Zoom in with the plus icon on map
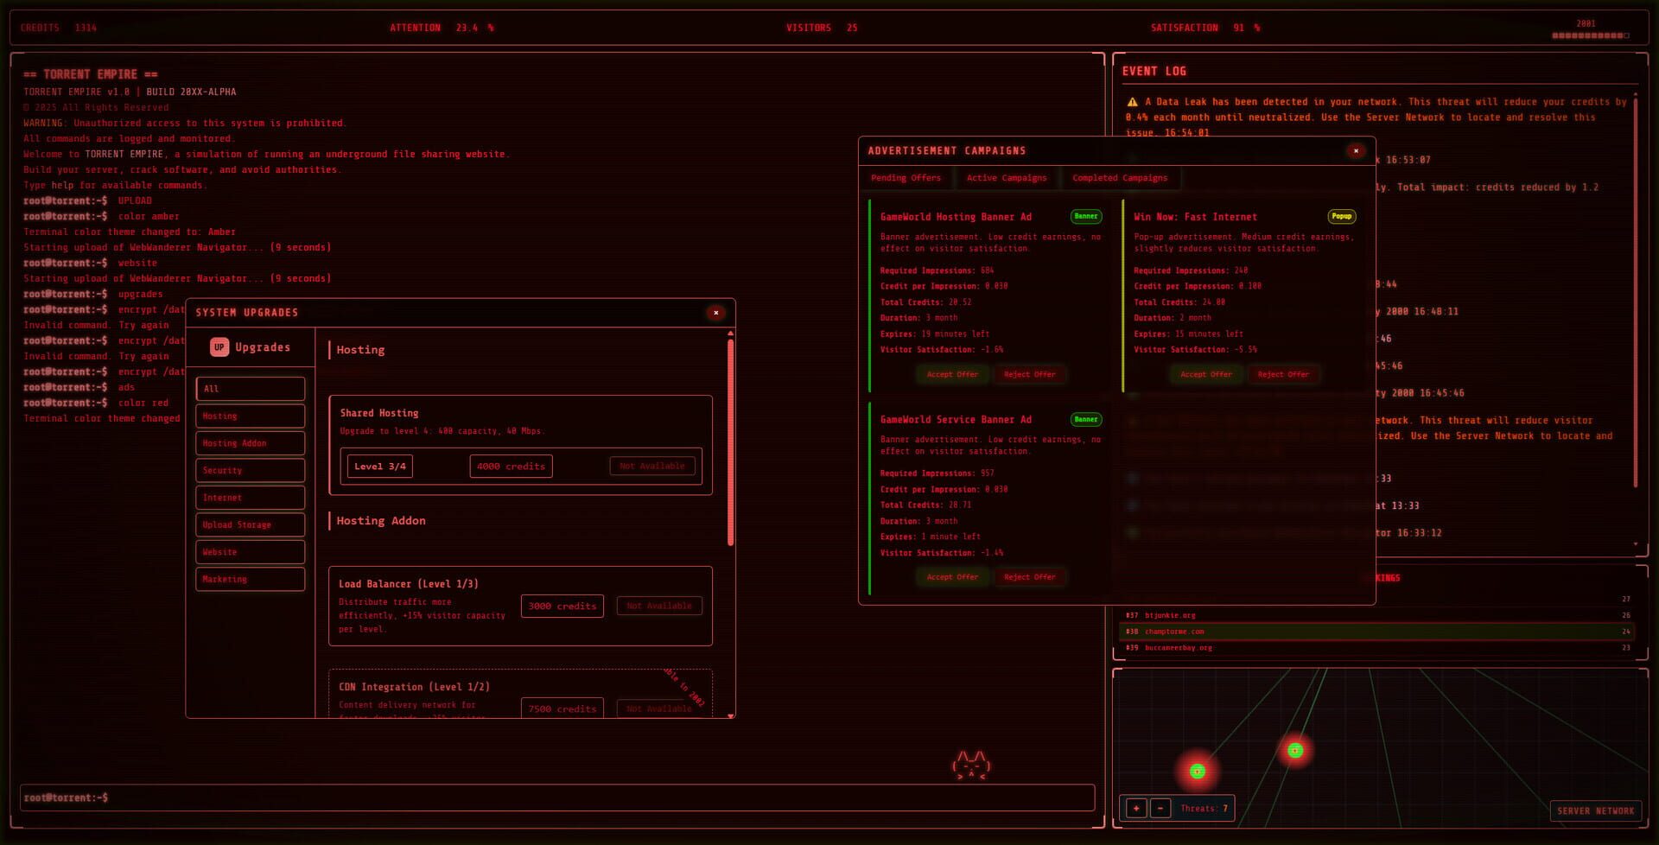The image size is (1659, 845). tap(1135, 808)
